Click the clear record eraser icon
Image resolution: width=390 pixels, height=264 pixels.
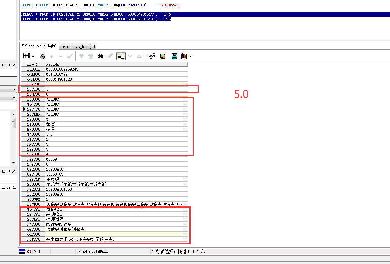pyautogui.click(x=110, y=56)
